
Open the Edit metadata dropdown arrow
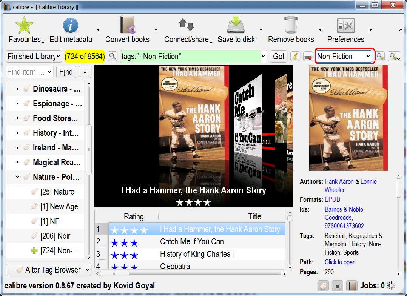(x=98, y=29)
